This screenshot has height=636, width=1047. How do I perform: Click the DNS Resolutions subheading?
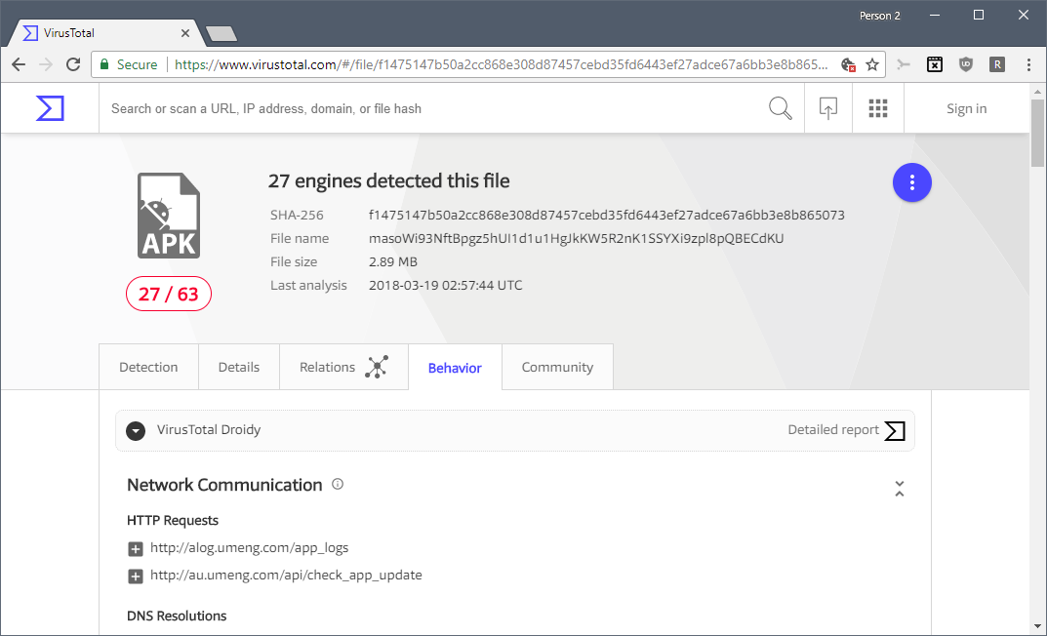tap(177, 616)
